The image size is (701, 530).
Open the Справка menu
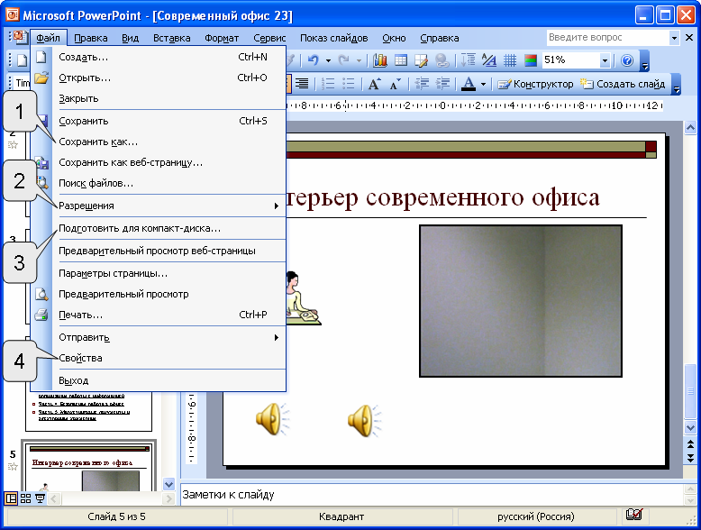click(x=440, y=38)
